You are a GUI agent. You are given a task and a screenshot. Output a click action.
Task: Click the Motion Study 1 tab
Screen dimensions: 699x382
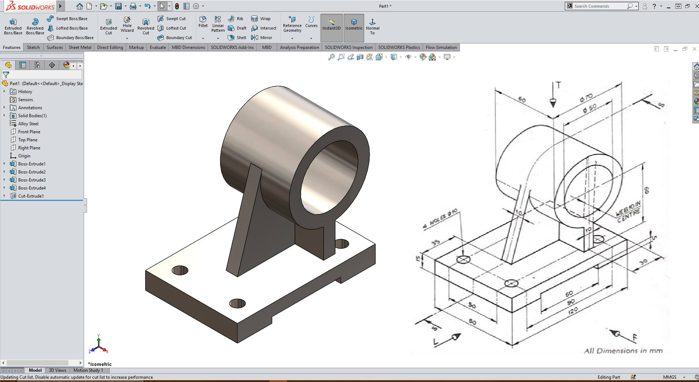(88, 370)
